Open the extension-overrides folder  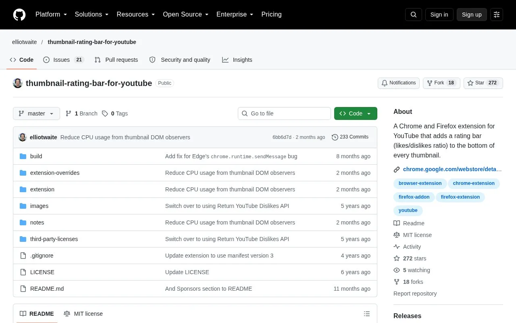[x=55, y=173]
